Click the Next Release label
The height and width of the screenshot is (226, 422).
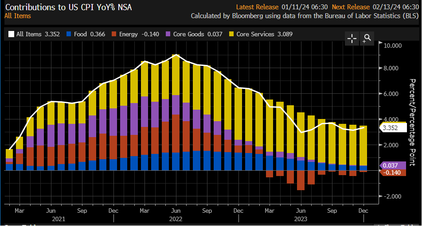351,7
